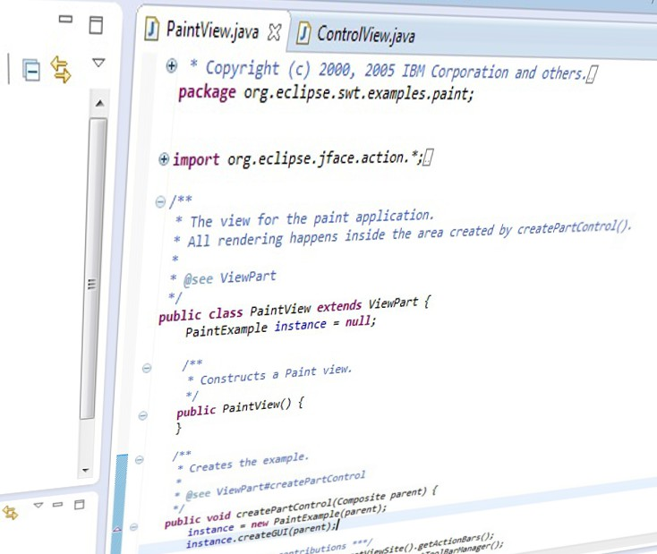Click the left panel scrollbar down arrow
657x554 pixels.
pos(85,470)
